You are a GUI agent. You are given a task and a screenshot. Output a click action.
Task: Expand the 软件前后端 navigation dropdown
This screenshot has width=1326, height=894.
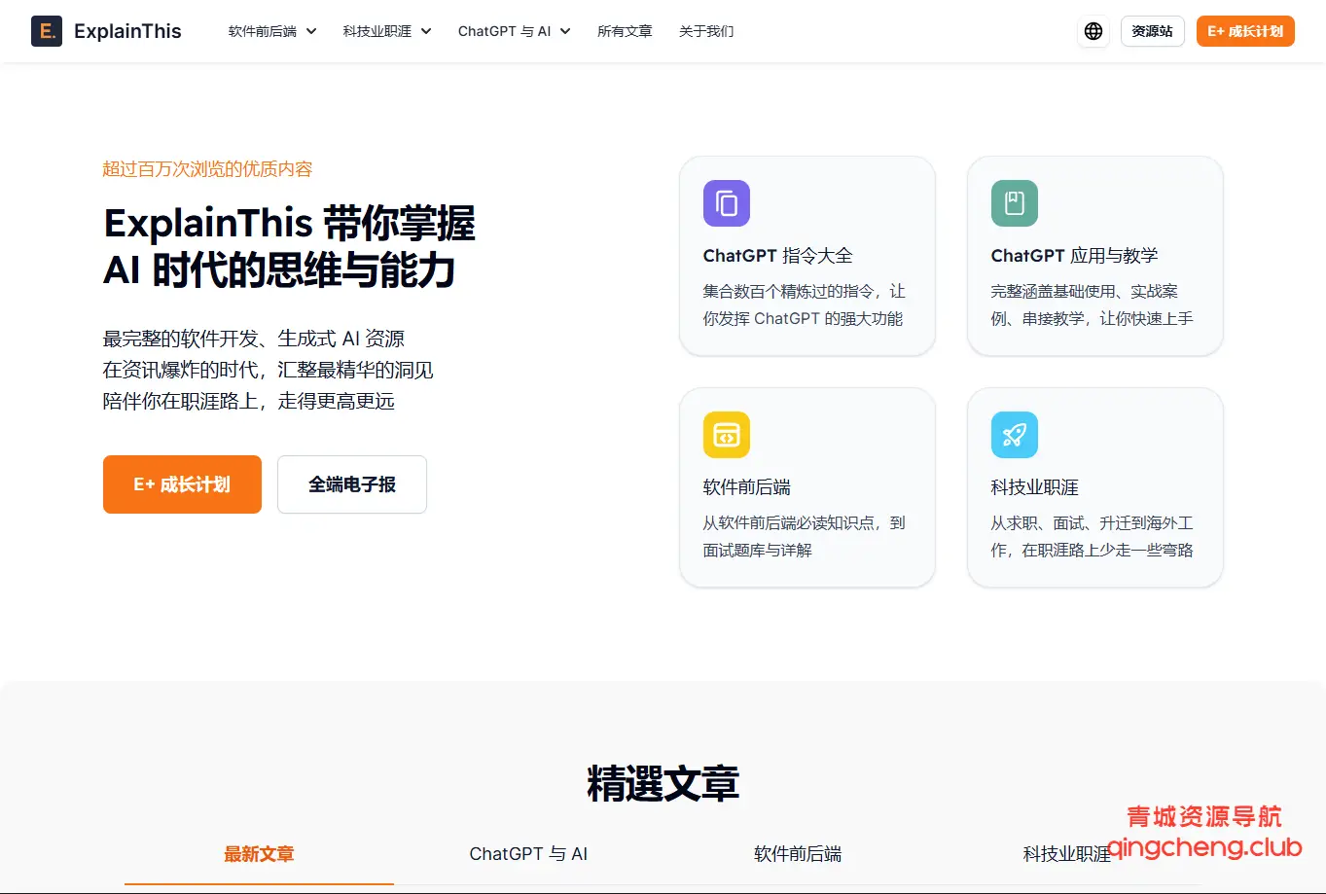[272, 31]
